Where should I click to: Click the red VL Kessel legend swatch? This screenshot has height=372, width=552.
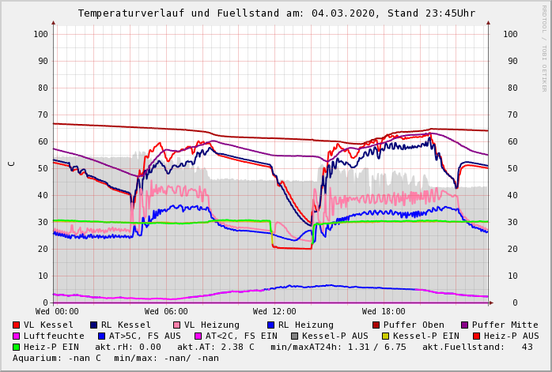point(17,325)
